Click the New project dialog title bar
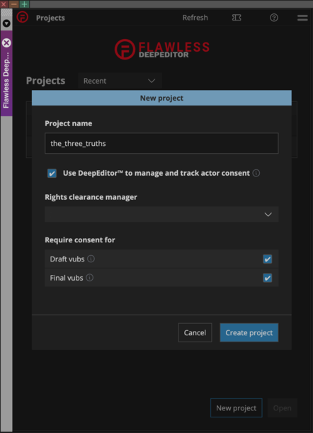313x433 pixels. tap(161, 98)
